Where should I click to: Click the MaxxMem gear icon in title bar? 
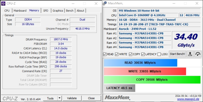pos(105,3)
